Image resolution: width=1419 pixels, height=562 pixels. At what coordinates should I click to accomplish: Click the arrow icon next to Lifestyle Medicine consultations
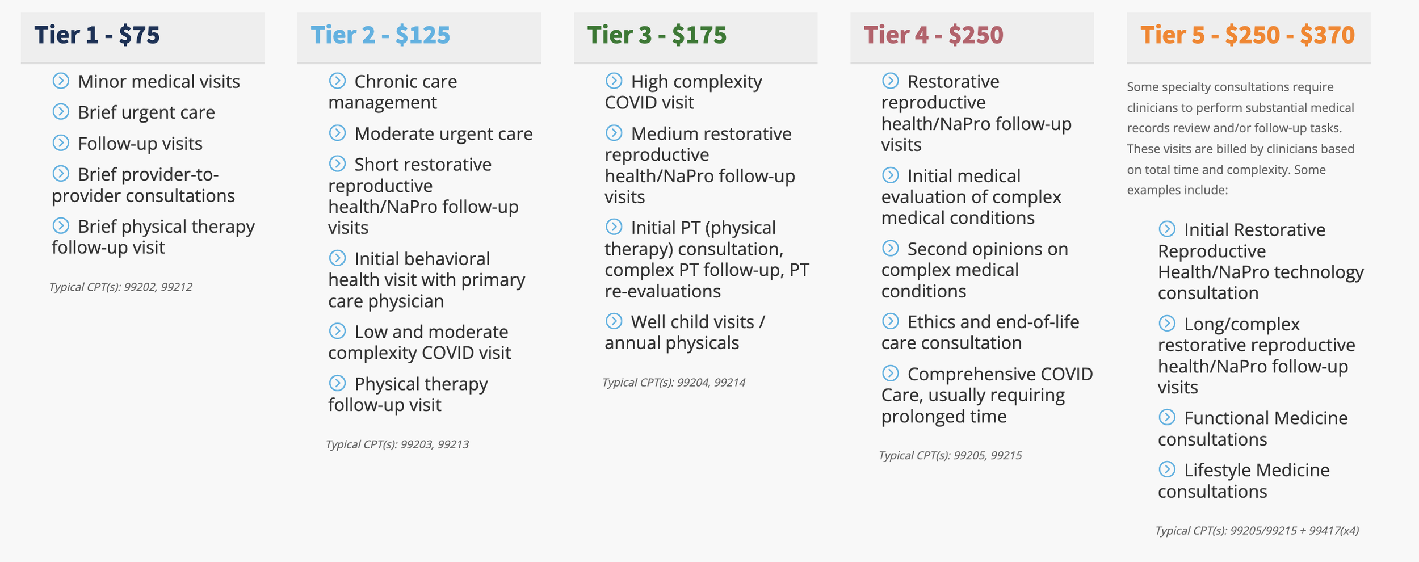tap(1166, 469)
